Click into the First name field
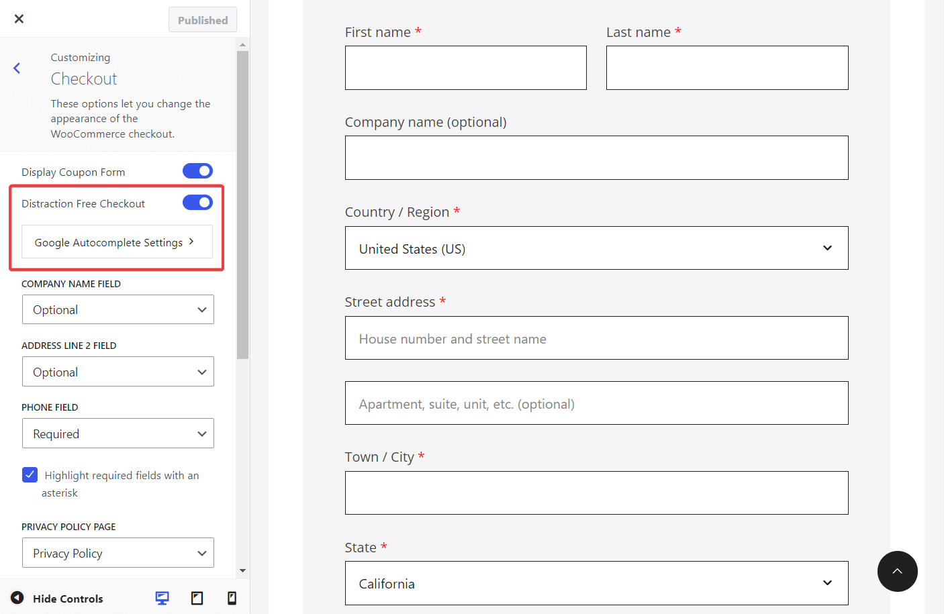 (466, 68)
